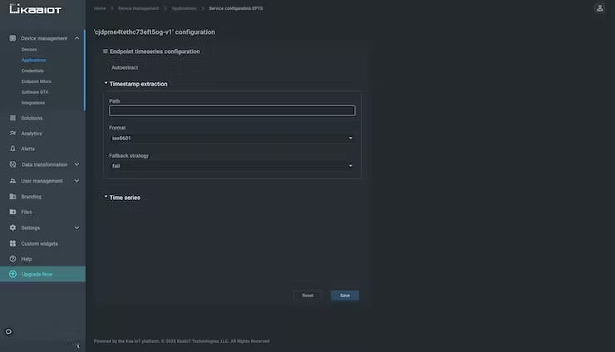615x352 pixels.
Task: Click Service configuration EPTS breadcrumb
Action: coord(236,8)
